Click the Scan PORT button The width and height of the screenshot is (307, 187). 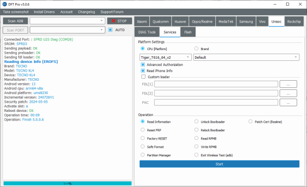coord(15,30)
